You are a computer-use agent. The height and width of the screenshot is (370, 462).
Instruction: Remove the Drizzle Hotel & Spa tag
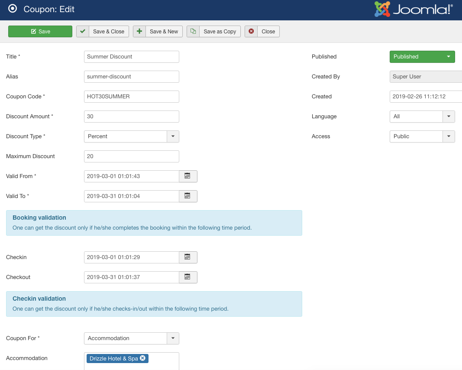click(142, 358)
